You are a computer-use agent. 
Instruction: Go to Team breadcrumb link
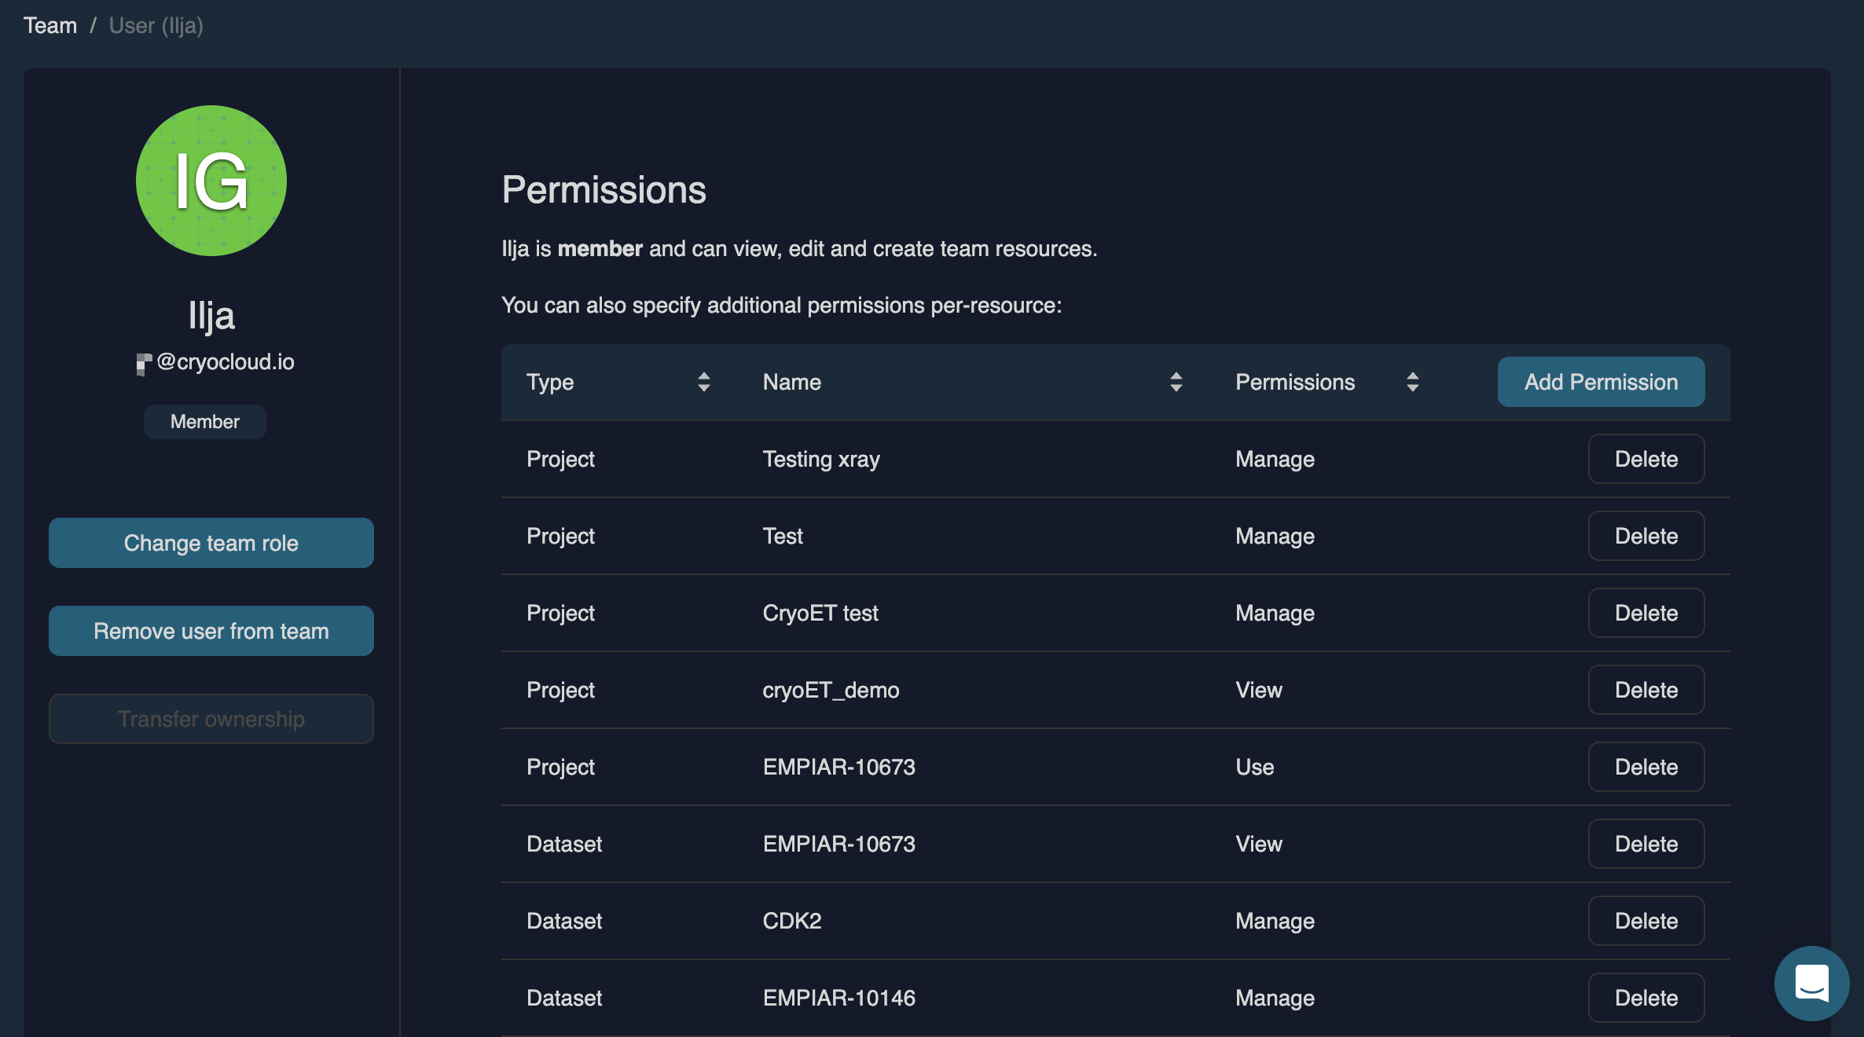click(50, 25)
